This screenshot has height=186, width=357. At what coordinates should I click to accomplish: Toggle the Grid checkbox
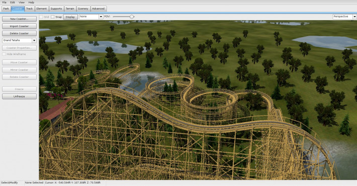point(41,17)
